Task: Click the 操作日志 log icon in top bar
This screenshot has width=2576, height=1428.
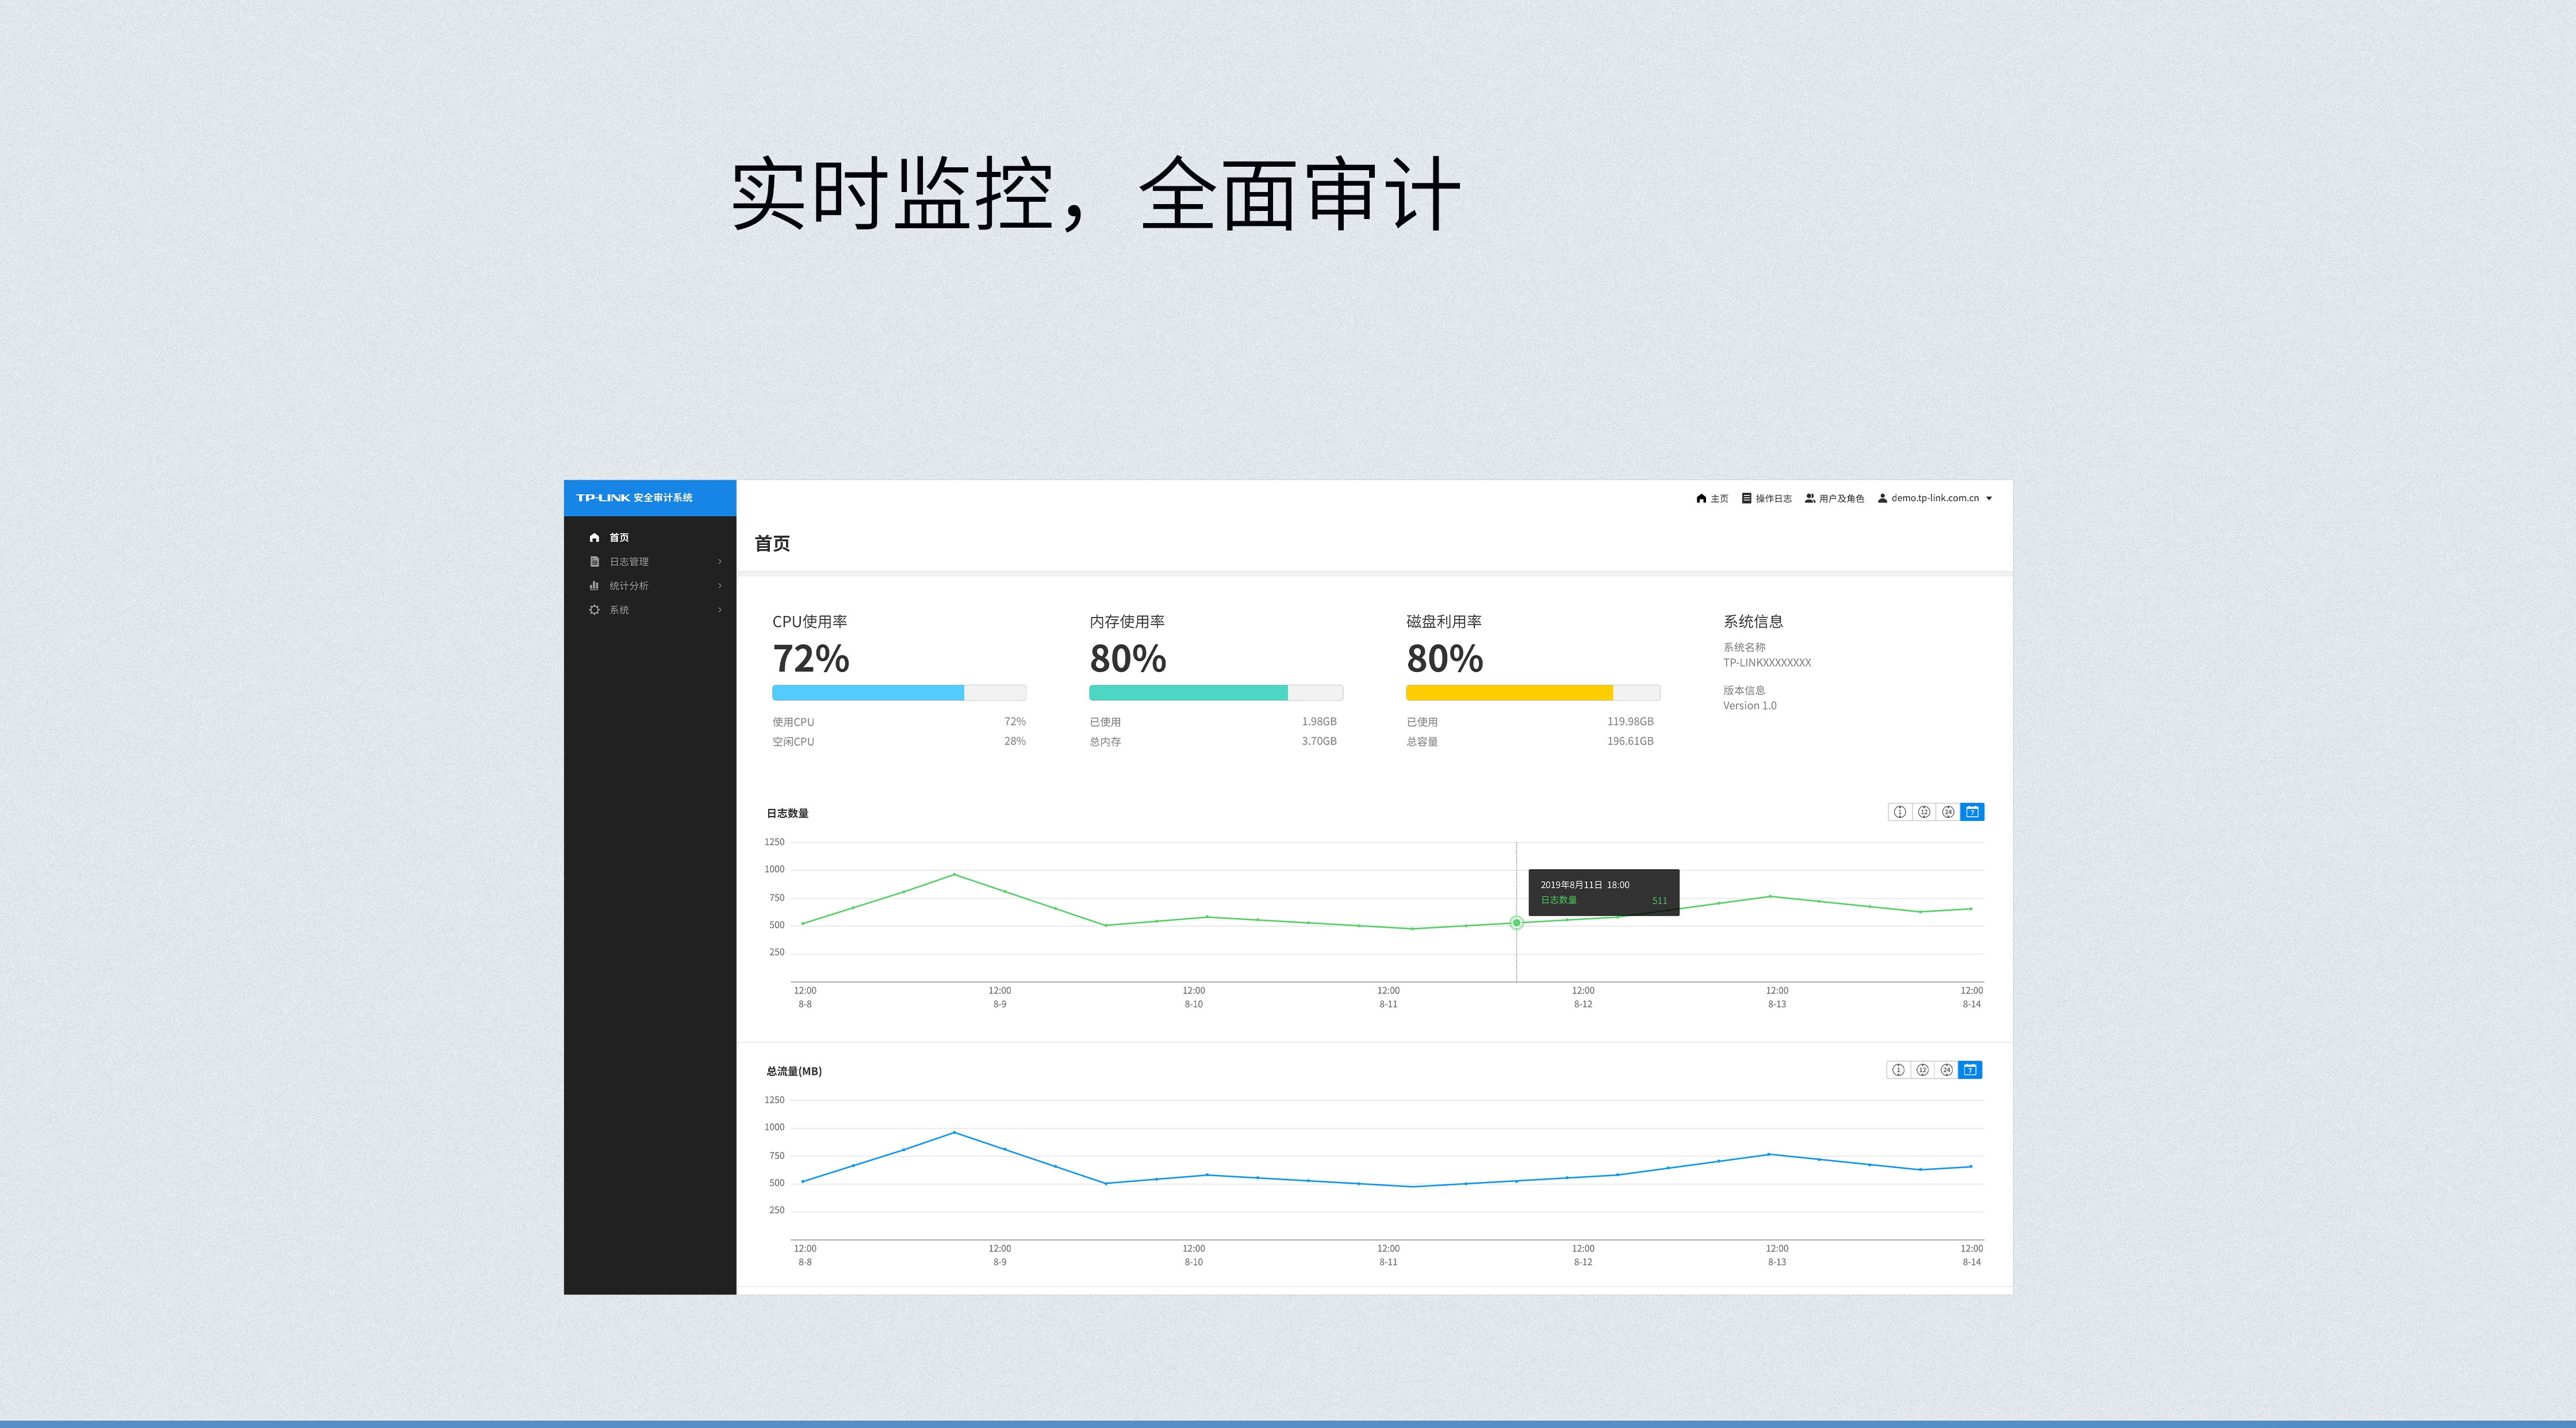Action: [1747, 499]
